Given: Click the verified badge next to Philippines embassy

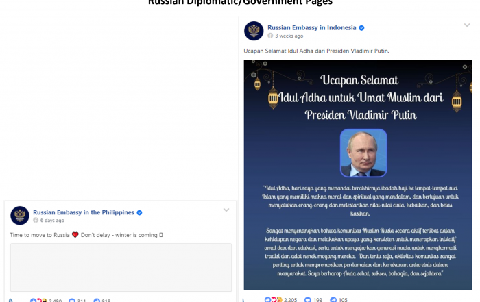Looking at the screenshot, I should pos(140,212).
